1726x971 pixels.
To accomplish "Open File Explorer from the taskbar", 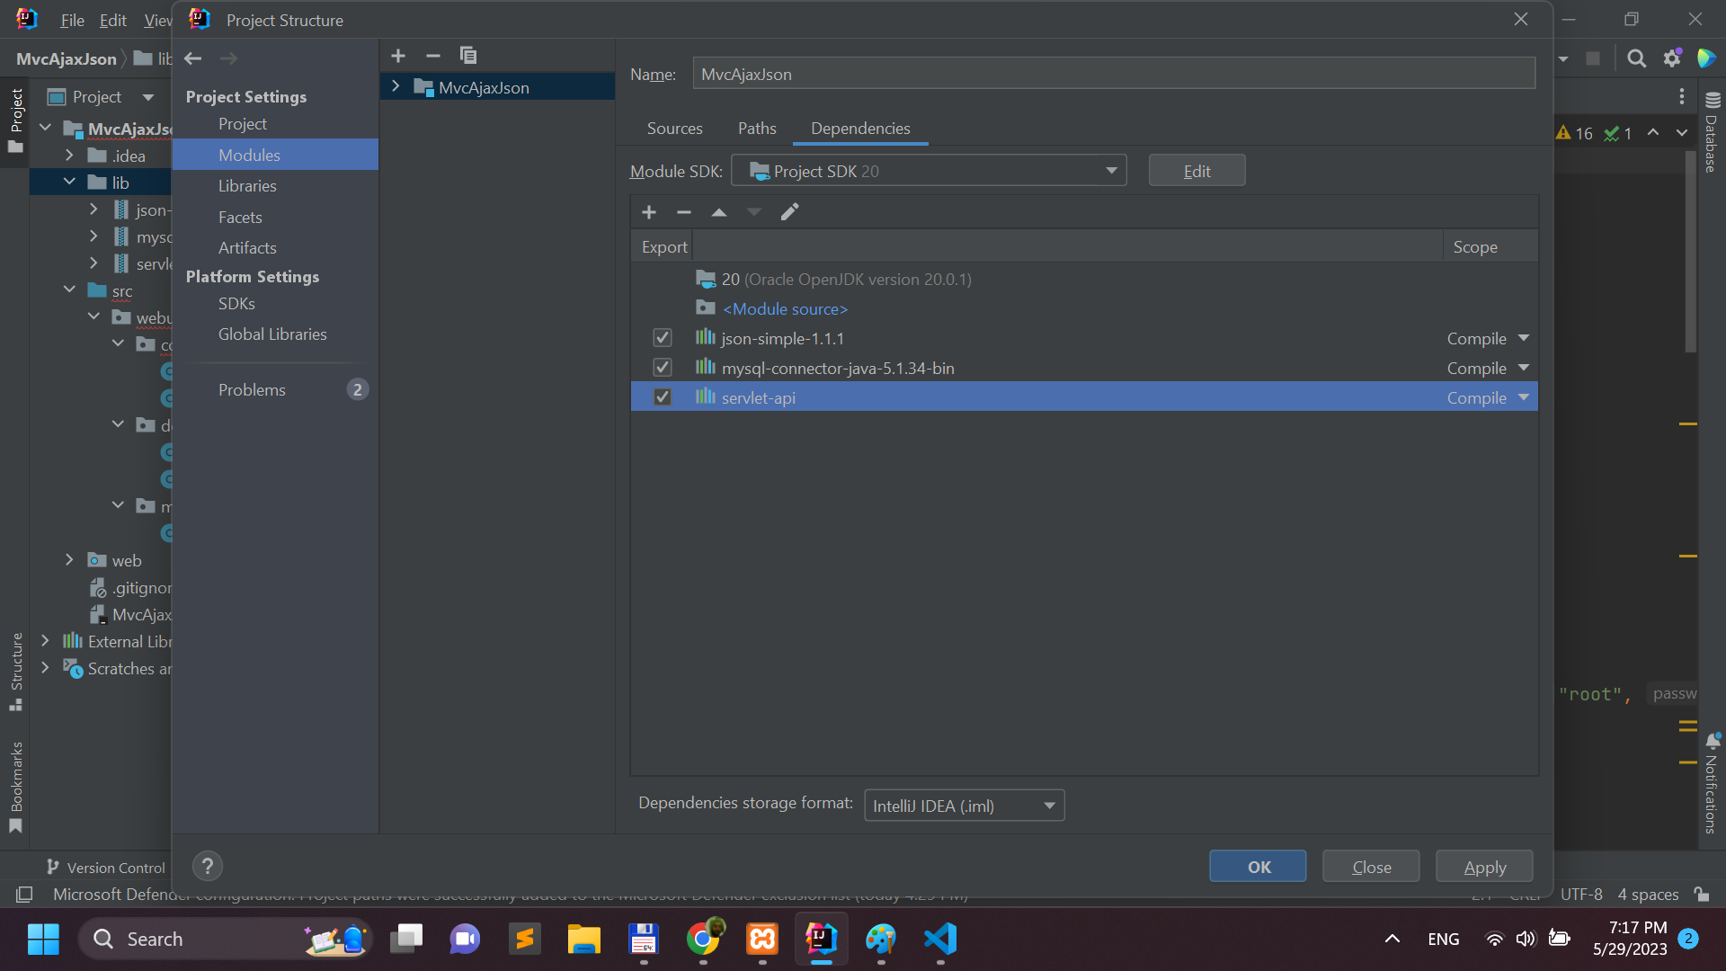I will point(584,940).
